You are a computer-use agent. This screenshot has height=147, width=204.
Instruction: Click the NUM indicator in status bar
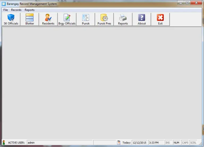[177, 142]
